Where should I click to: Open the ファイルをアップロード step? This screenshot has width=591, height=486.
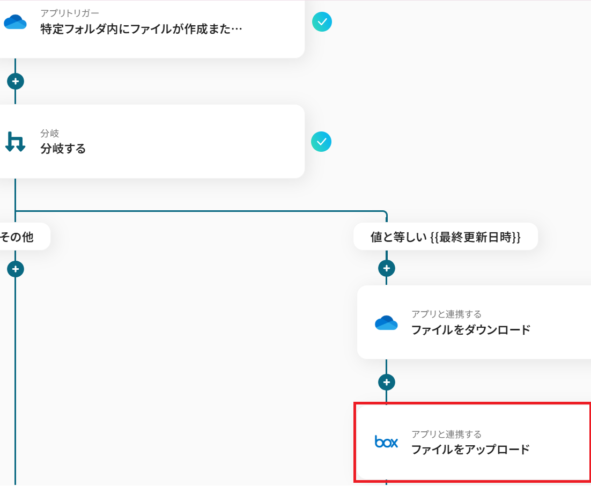click(470, 449)
